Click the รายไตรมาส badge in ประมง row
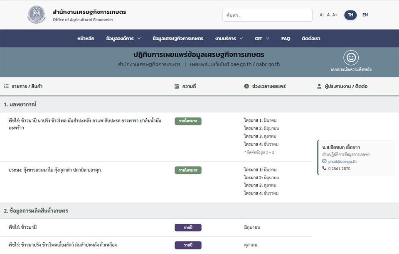 (x=188, y=170)
